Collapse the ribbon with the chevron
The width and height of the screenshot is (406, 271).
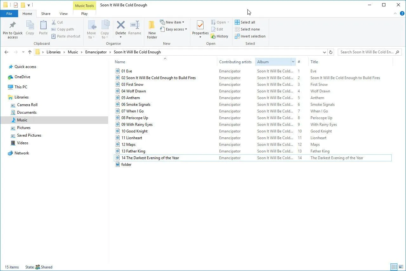click(x=395, y=14)
